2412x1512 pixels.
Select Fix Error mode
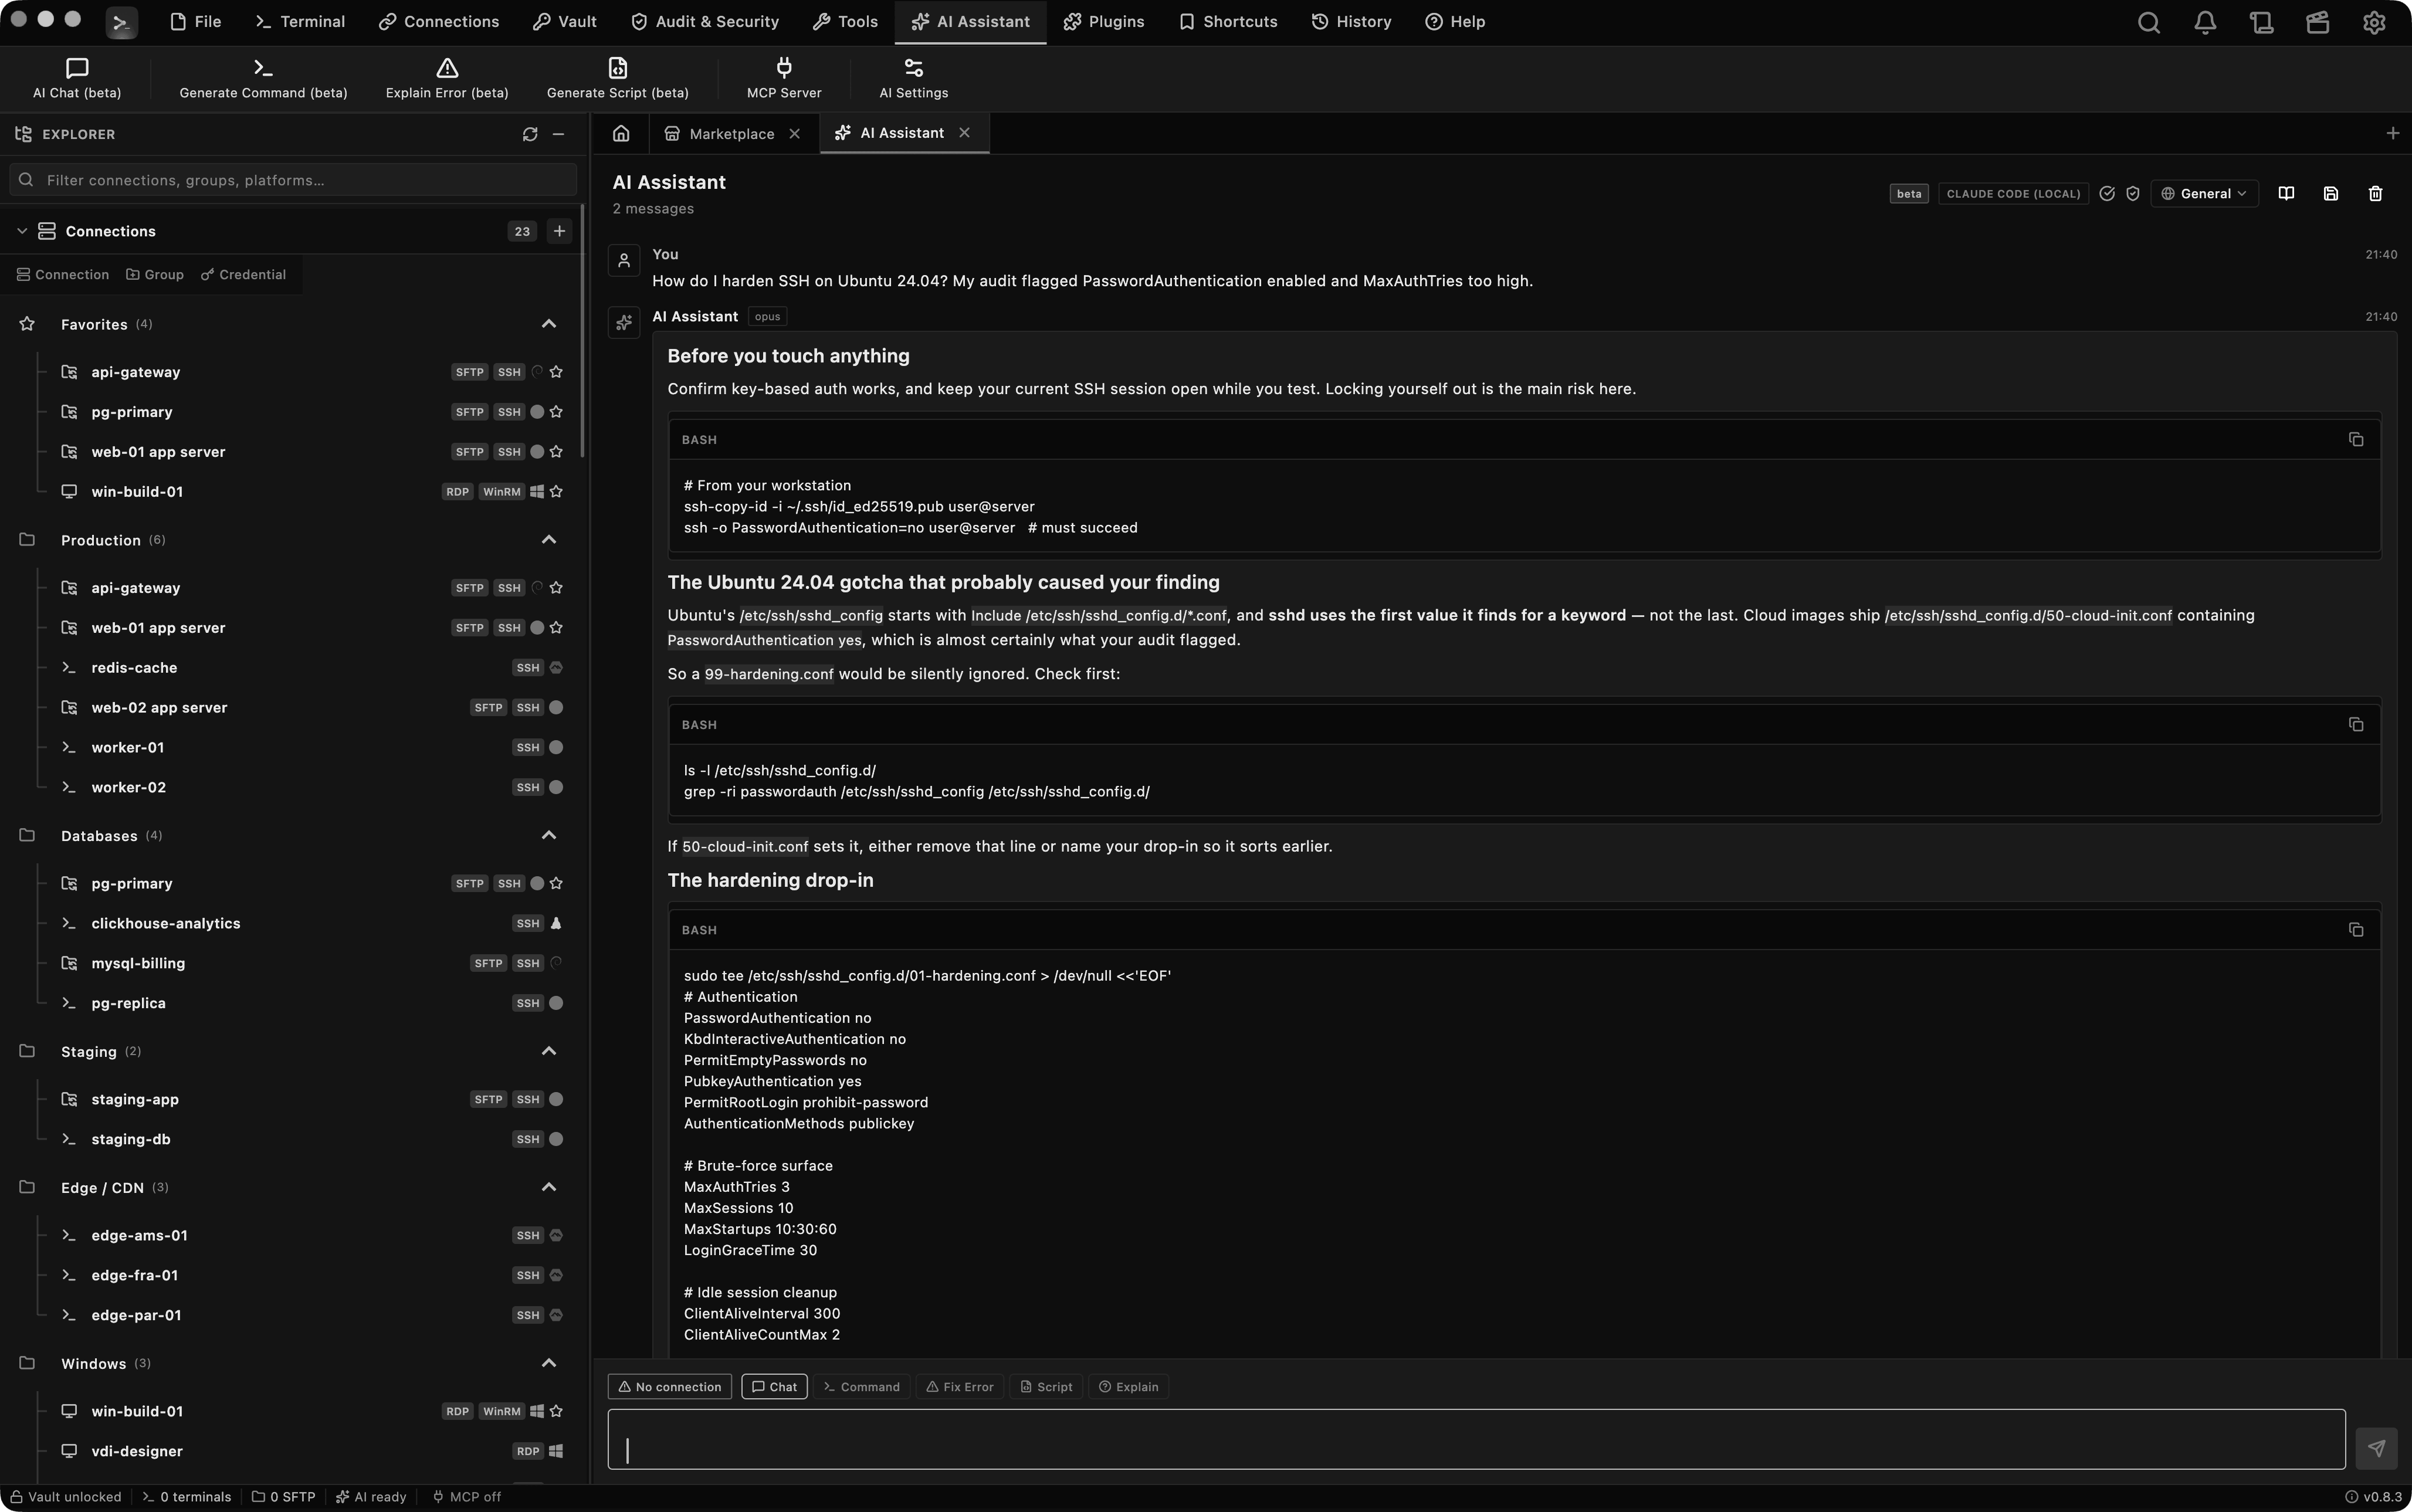[960, 1387]
